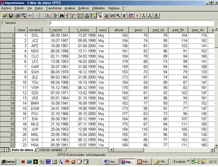Click the f_nacim cell '08.09.1941'
Viewport: 218px width, 167px height.
click(x=55, y=35)
